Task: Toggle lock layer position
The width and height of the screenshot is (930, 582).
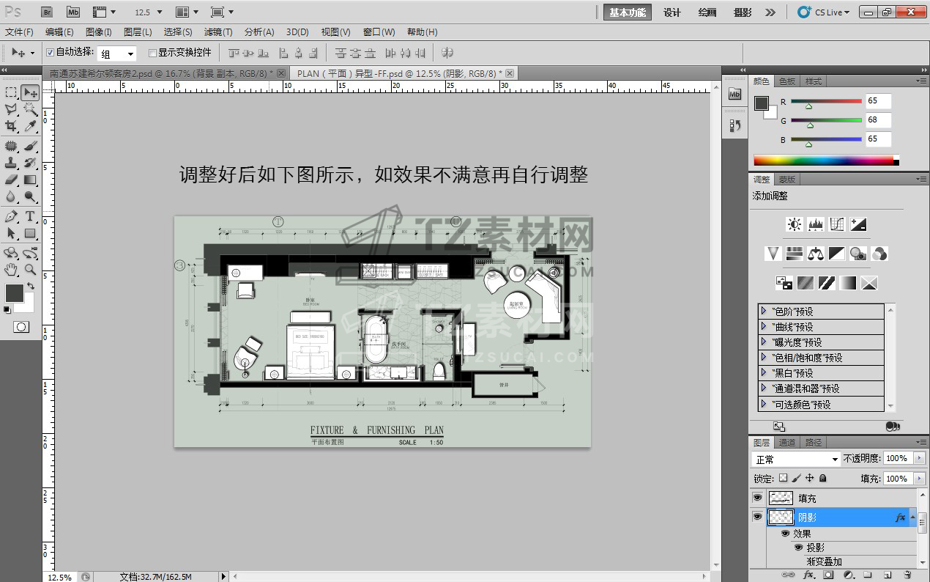Action: [x=809, y=478]
